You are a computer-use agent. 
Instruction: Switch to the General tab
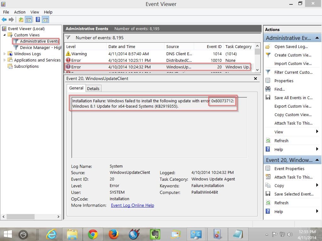[76, 88]
